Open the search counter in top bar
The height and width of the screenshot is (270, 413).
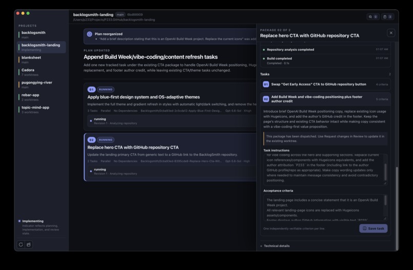click(373, 17)
